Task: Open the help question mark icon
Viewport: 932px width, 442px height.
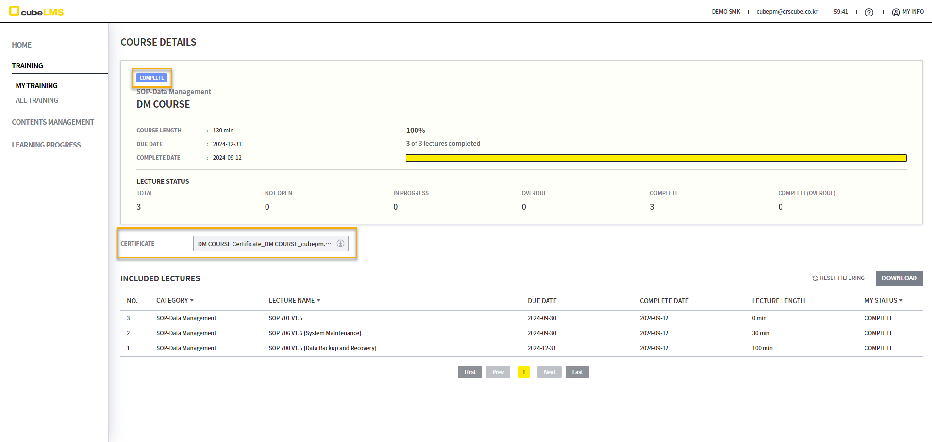Action: 869,12
